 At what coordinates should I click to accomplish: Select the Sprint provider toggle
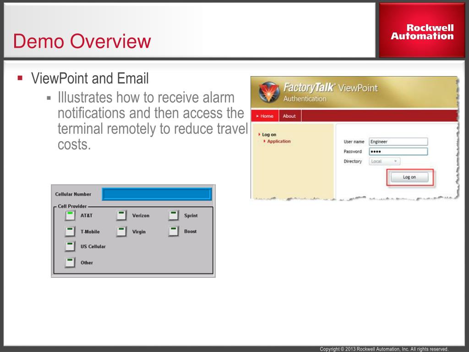(174, 215)
